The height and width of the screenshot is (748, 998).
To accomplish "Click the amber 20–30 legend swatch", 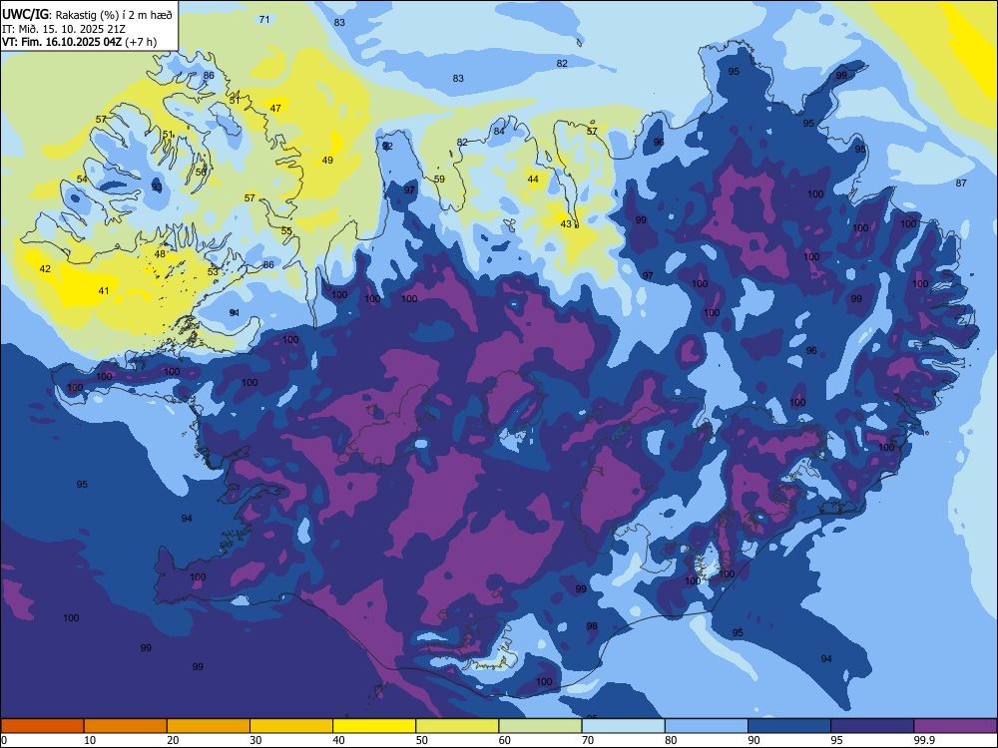I will coord(209,726).
